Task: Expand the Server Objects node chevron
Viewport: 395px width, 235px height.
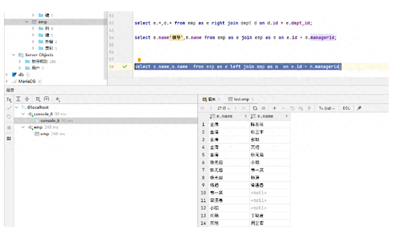Action: click(x=14, y=55)
